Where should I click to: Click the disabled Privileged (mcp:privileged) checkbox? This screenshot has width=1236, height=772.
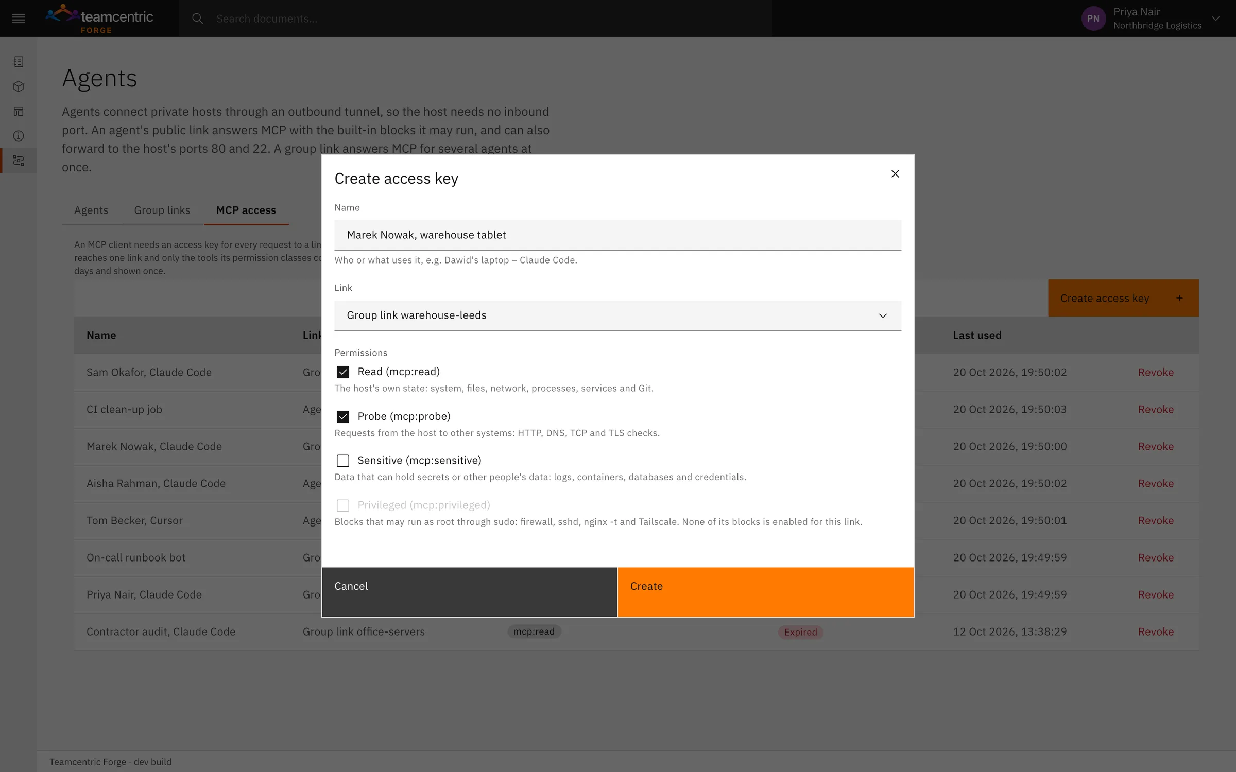[343, 505]
